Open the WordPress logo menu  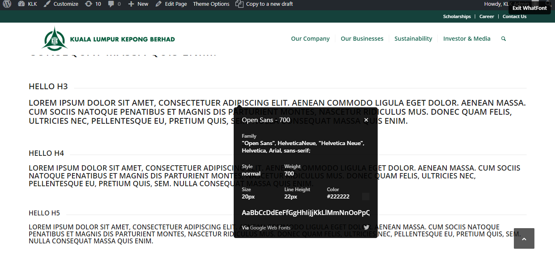click(x=7, y=4)
